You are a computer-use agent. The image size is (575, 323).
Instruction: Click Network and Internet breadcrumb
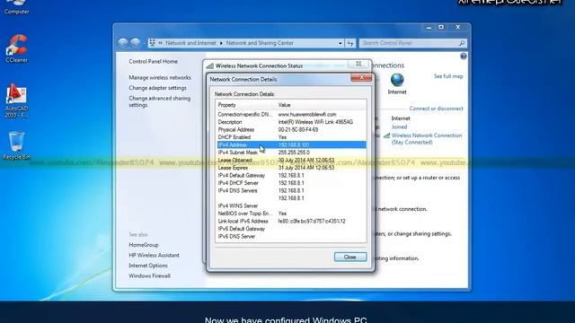pos(190,43)
